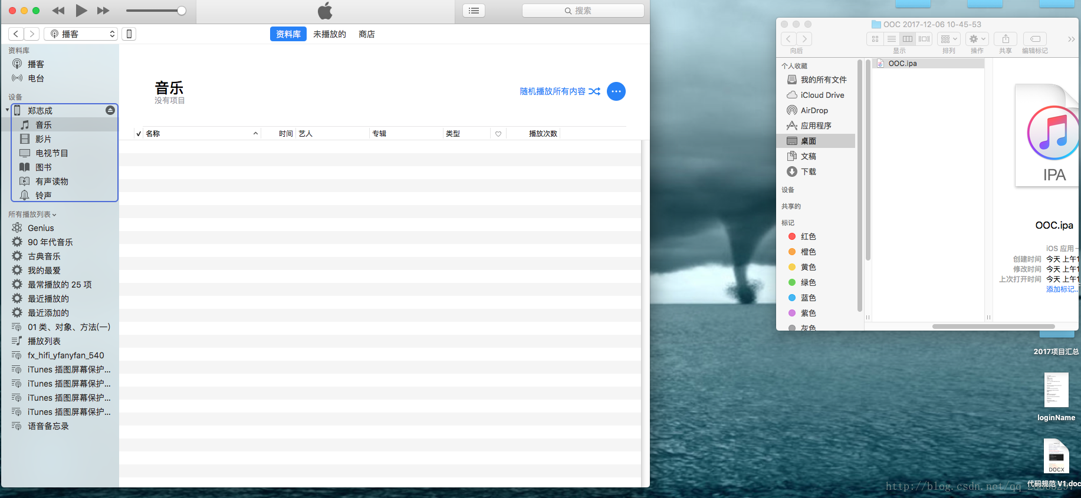Open the Finder 排列 arrange dropdown

(x=949, y=39)
